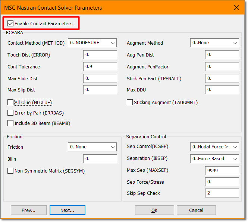Screen dimensions: 248x222
Task: Click Aug Pen Dist field
Action: (x=222, y=55)
